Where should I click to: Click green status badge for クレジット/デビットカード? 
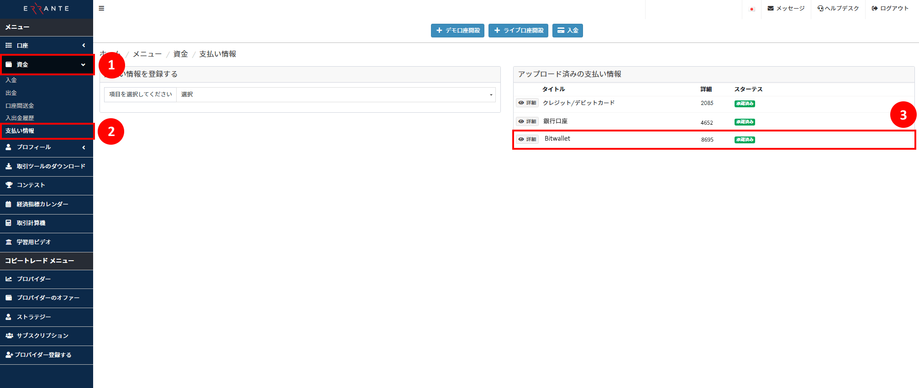click(x=745, y=104)
